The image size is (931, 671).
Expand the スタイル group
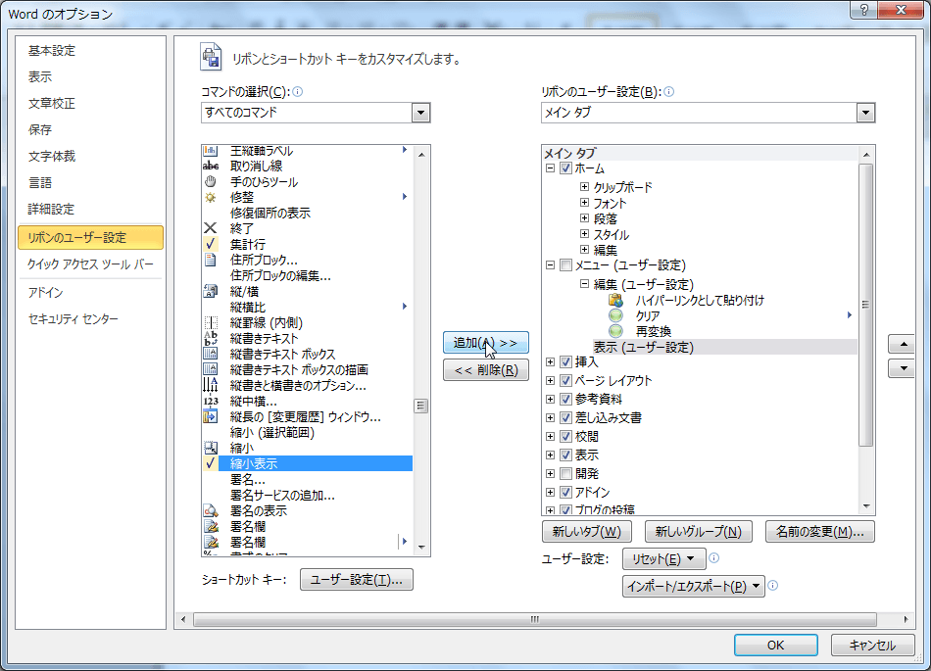coord(584,234)
